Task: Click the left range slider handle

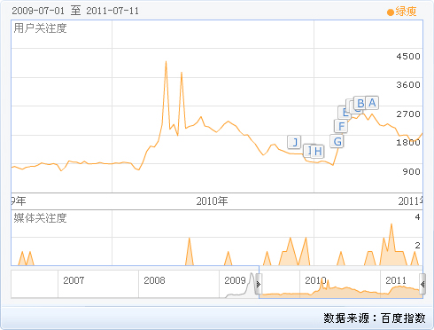Action: click(259, 285)
